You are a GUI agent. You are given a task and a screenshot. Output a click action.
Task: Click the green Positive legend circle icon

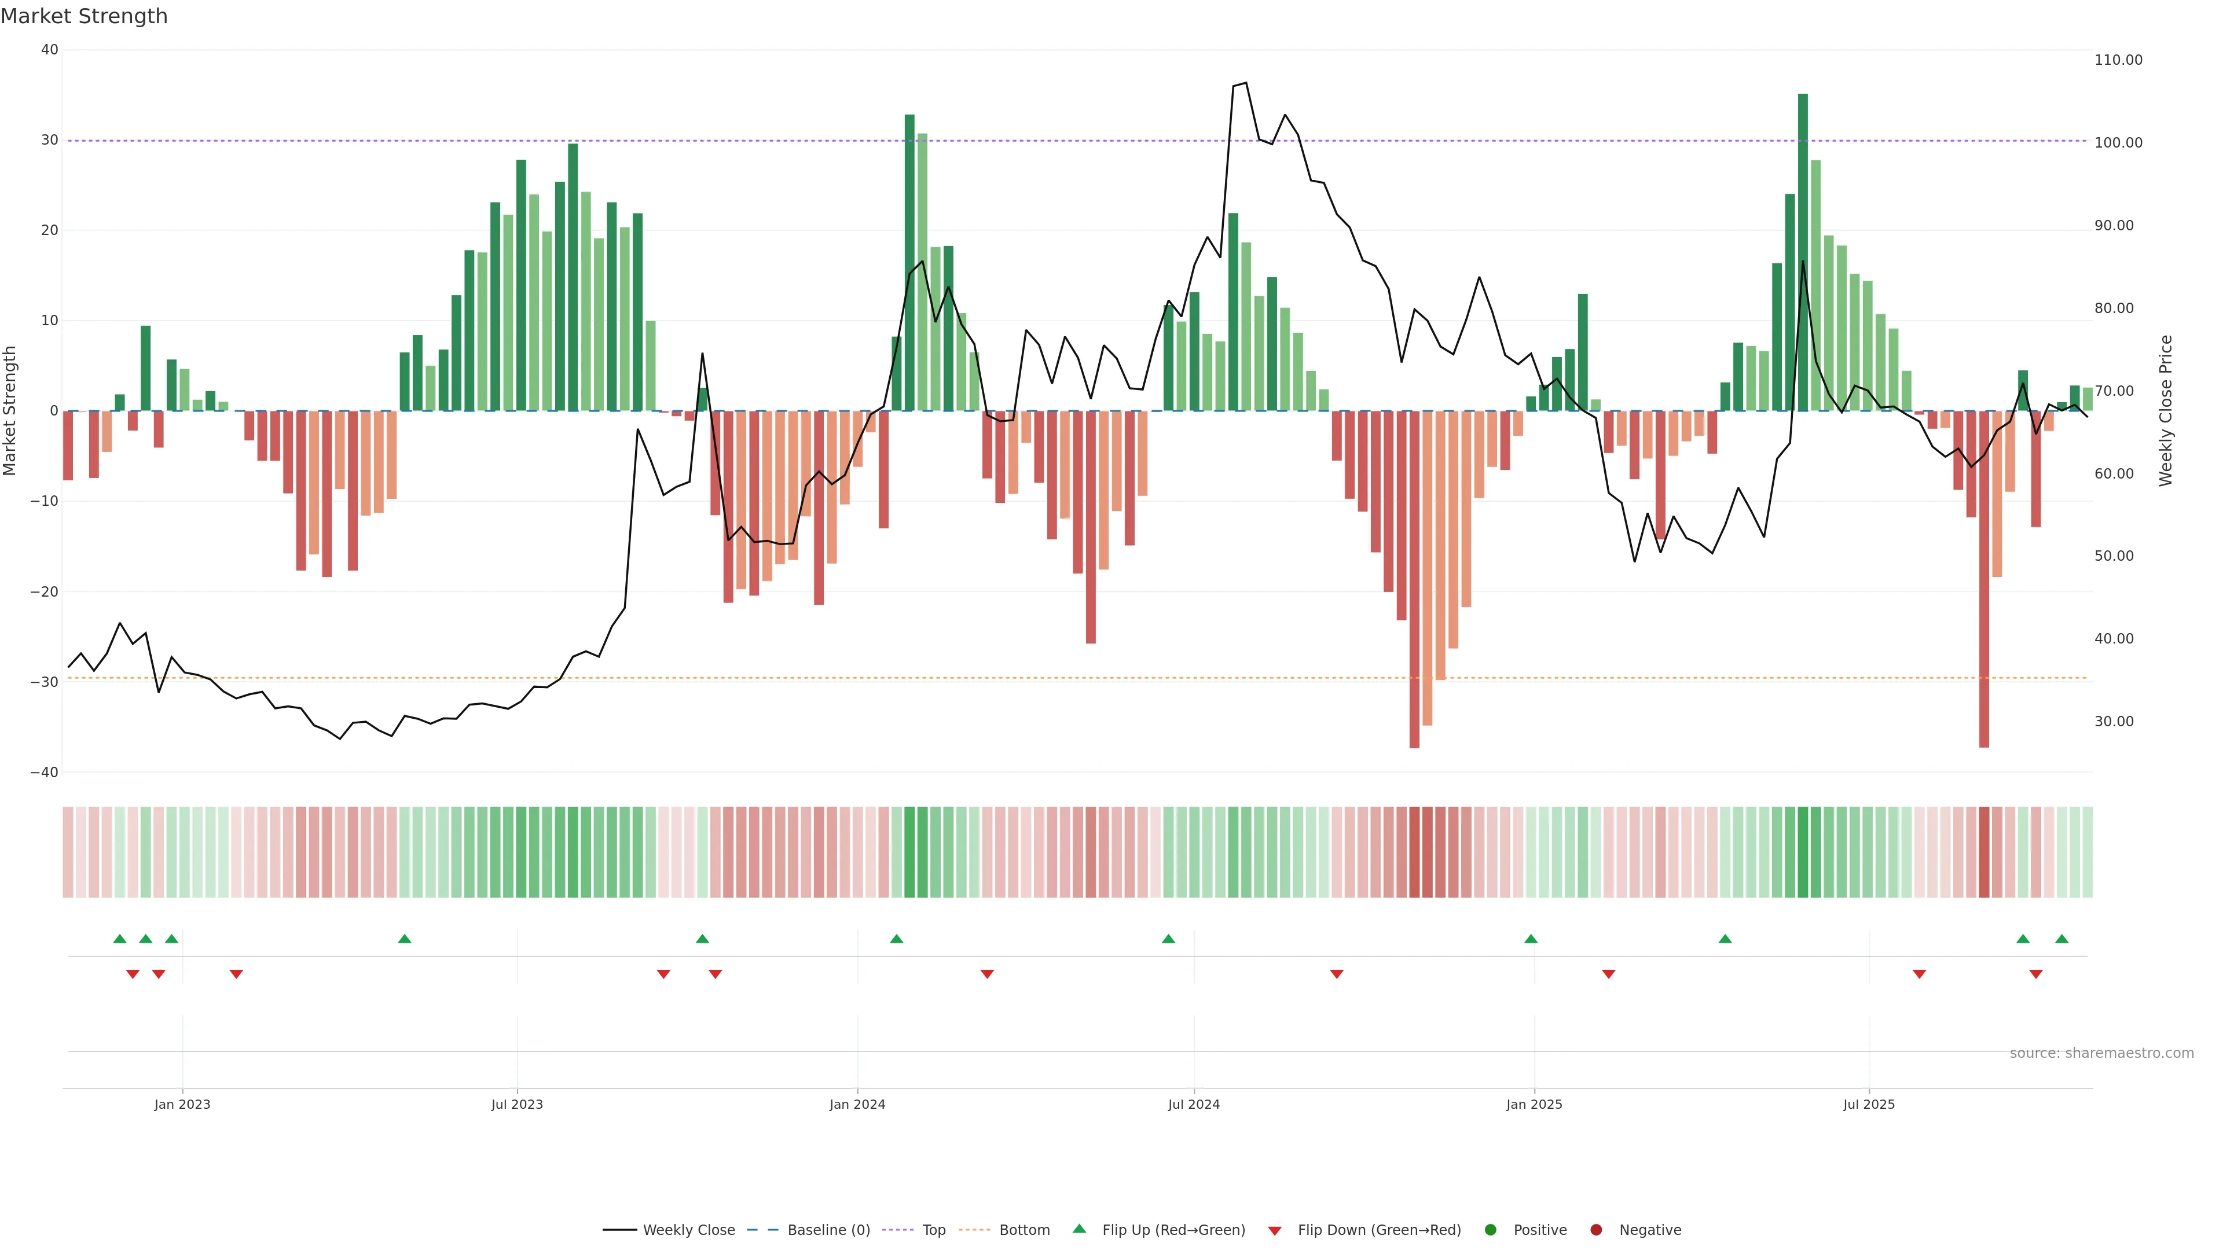[1490, 1230]
